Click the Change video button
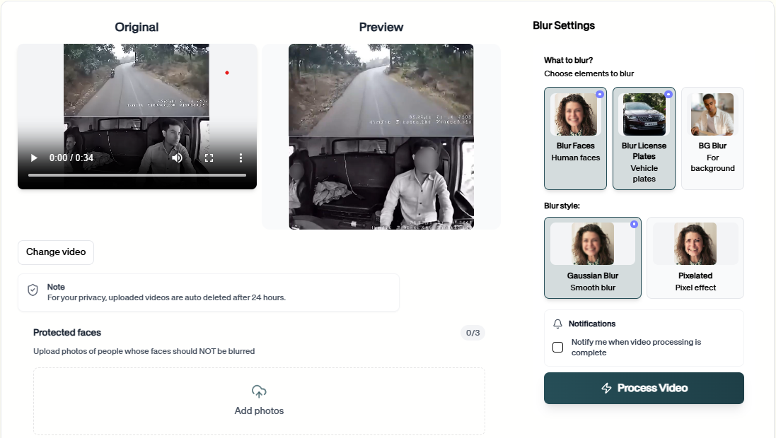 [x=55, y=252]
